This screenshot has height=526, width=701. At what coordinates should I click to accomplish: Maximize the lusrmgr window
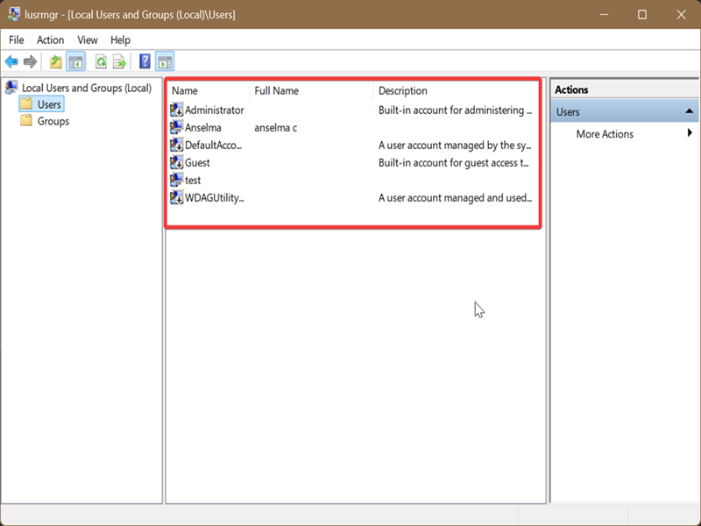coord(642,14)
